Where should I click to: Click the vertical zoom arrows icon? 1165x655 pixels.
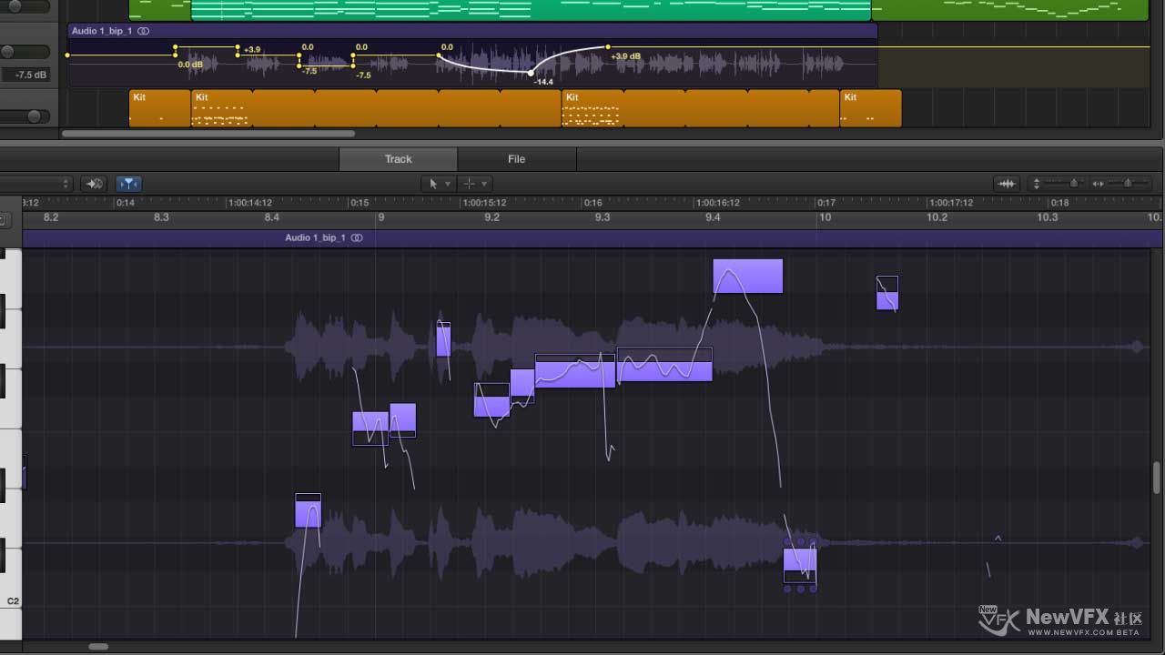pyautogui.click(x=1036, y=184)
